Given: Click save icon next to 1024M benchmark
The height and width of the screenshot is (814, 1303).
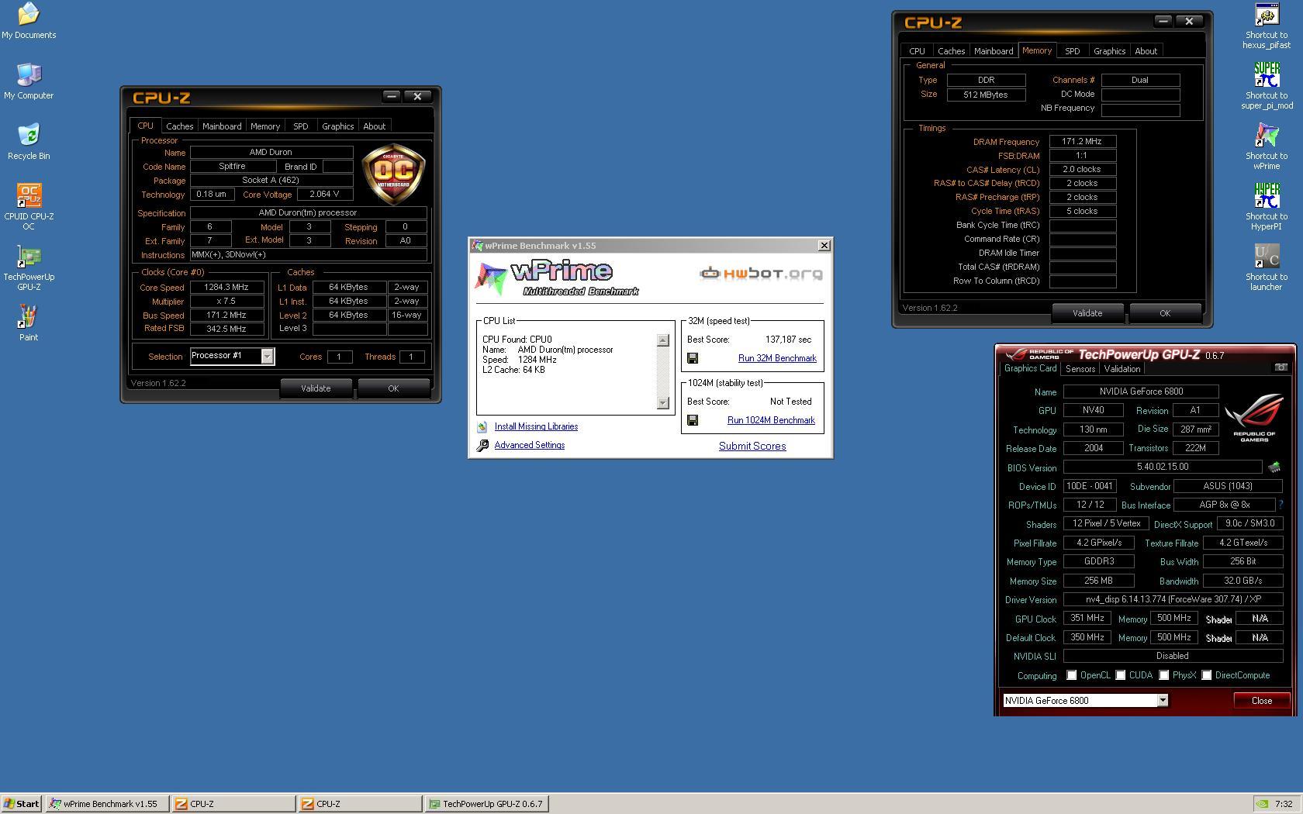Looking at the screenshot, I should click(x=693, y=420).
